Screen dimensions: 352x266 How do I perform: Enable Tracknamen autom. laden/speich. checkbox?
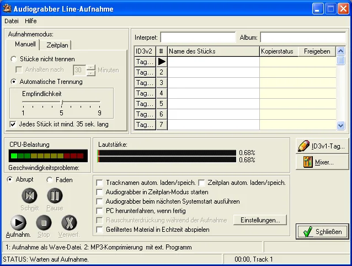point(99,183)
